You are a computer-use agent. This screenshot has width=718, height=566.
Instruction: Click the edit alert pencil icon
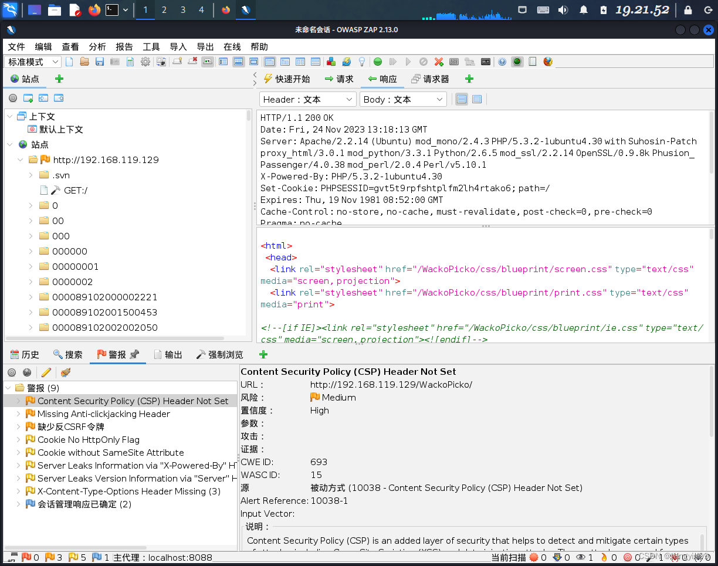click(46, 372)
